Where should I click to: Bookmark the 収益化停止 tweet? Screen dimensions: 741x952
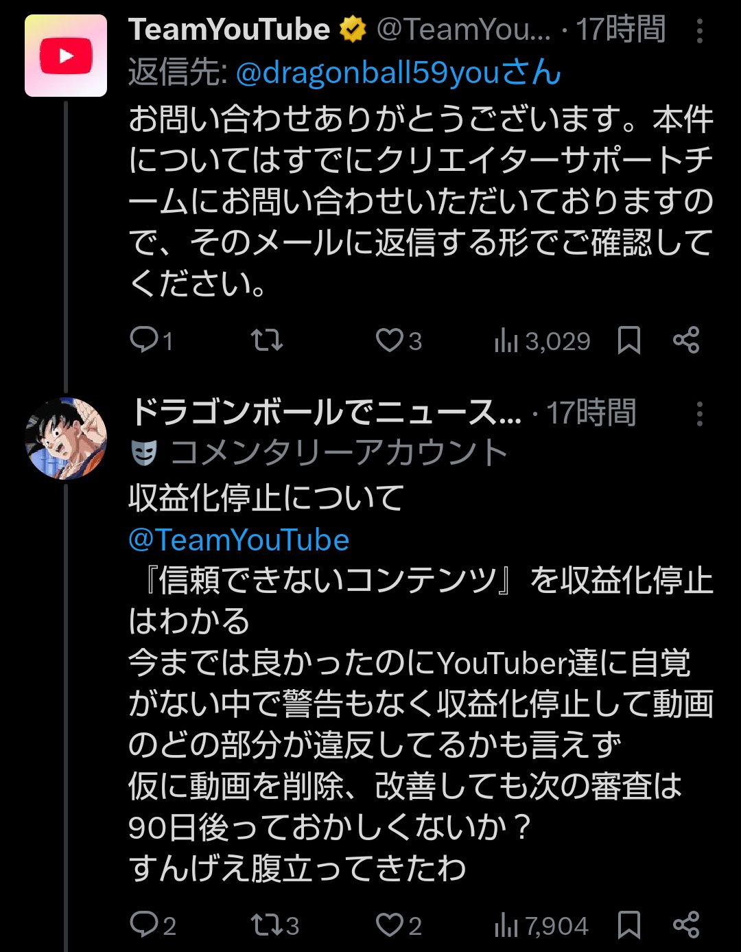point(628,925)
